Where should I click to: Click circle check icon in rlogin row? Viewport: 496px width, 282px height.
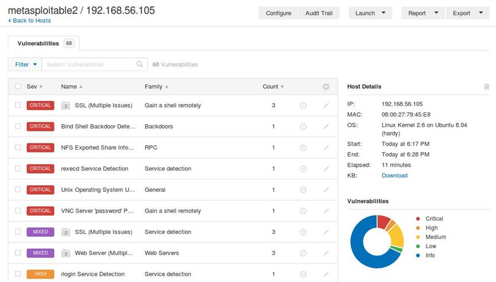point(303,274)
